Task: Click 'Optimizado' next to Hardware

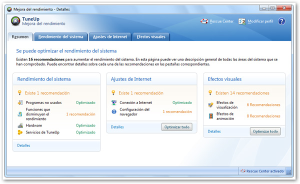Action: click(85, 125)
